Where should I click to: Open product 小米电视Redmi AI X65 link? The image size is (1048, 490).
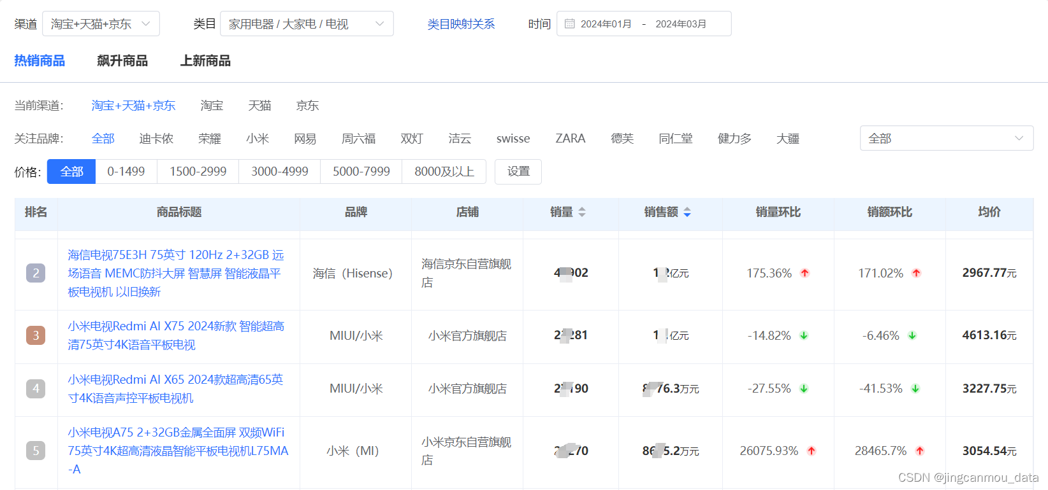pos(176,389)
